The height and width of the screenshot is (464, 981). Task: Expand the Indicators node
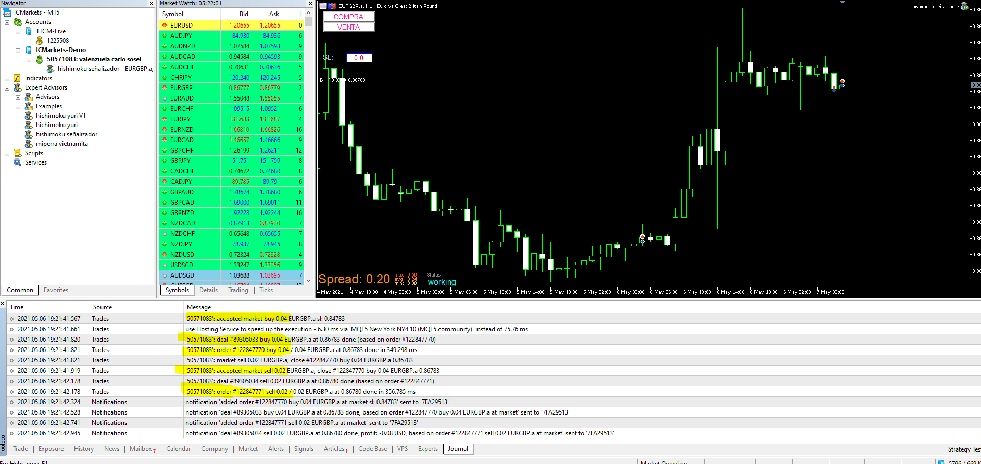7,78
